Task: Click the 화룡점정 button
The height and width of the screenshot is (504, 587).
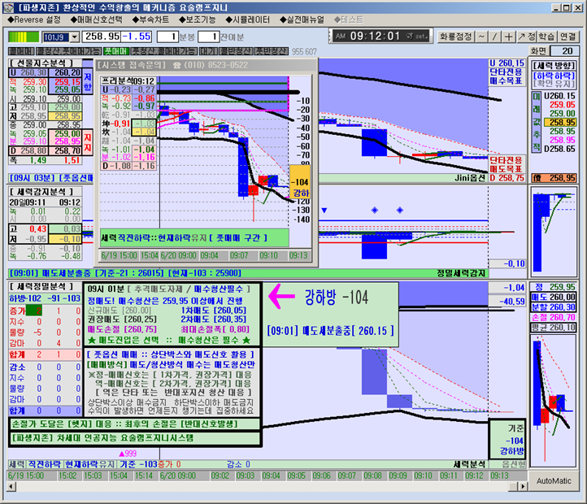Action: (x=455, y=37)
